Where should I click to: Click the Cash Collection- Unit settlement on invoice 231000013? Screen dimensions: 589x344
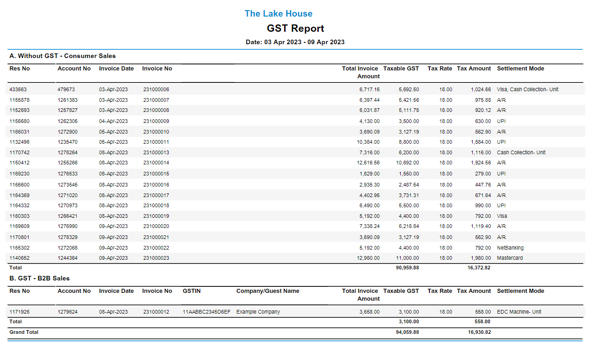[x=520, y=152]
